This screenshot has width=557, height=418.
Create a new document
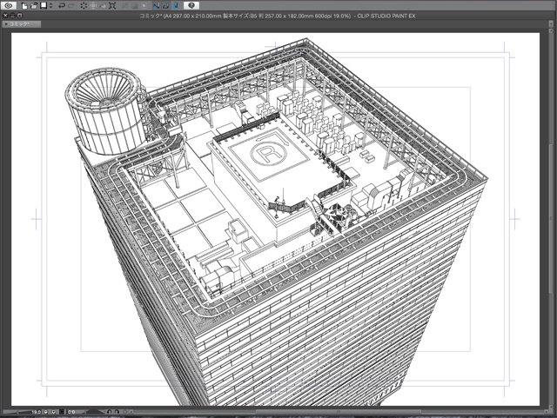point(24,6)
